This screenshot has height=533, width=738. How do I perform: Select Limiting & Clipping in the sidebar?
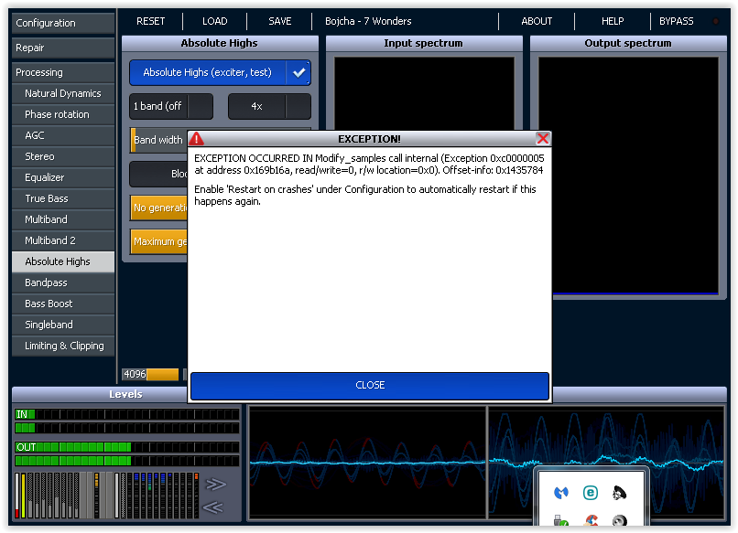click(x=63, y=346)
